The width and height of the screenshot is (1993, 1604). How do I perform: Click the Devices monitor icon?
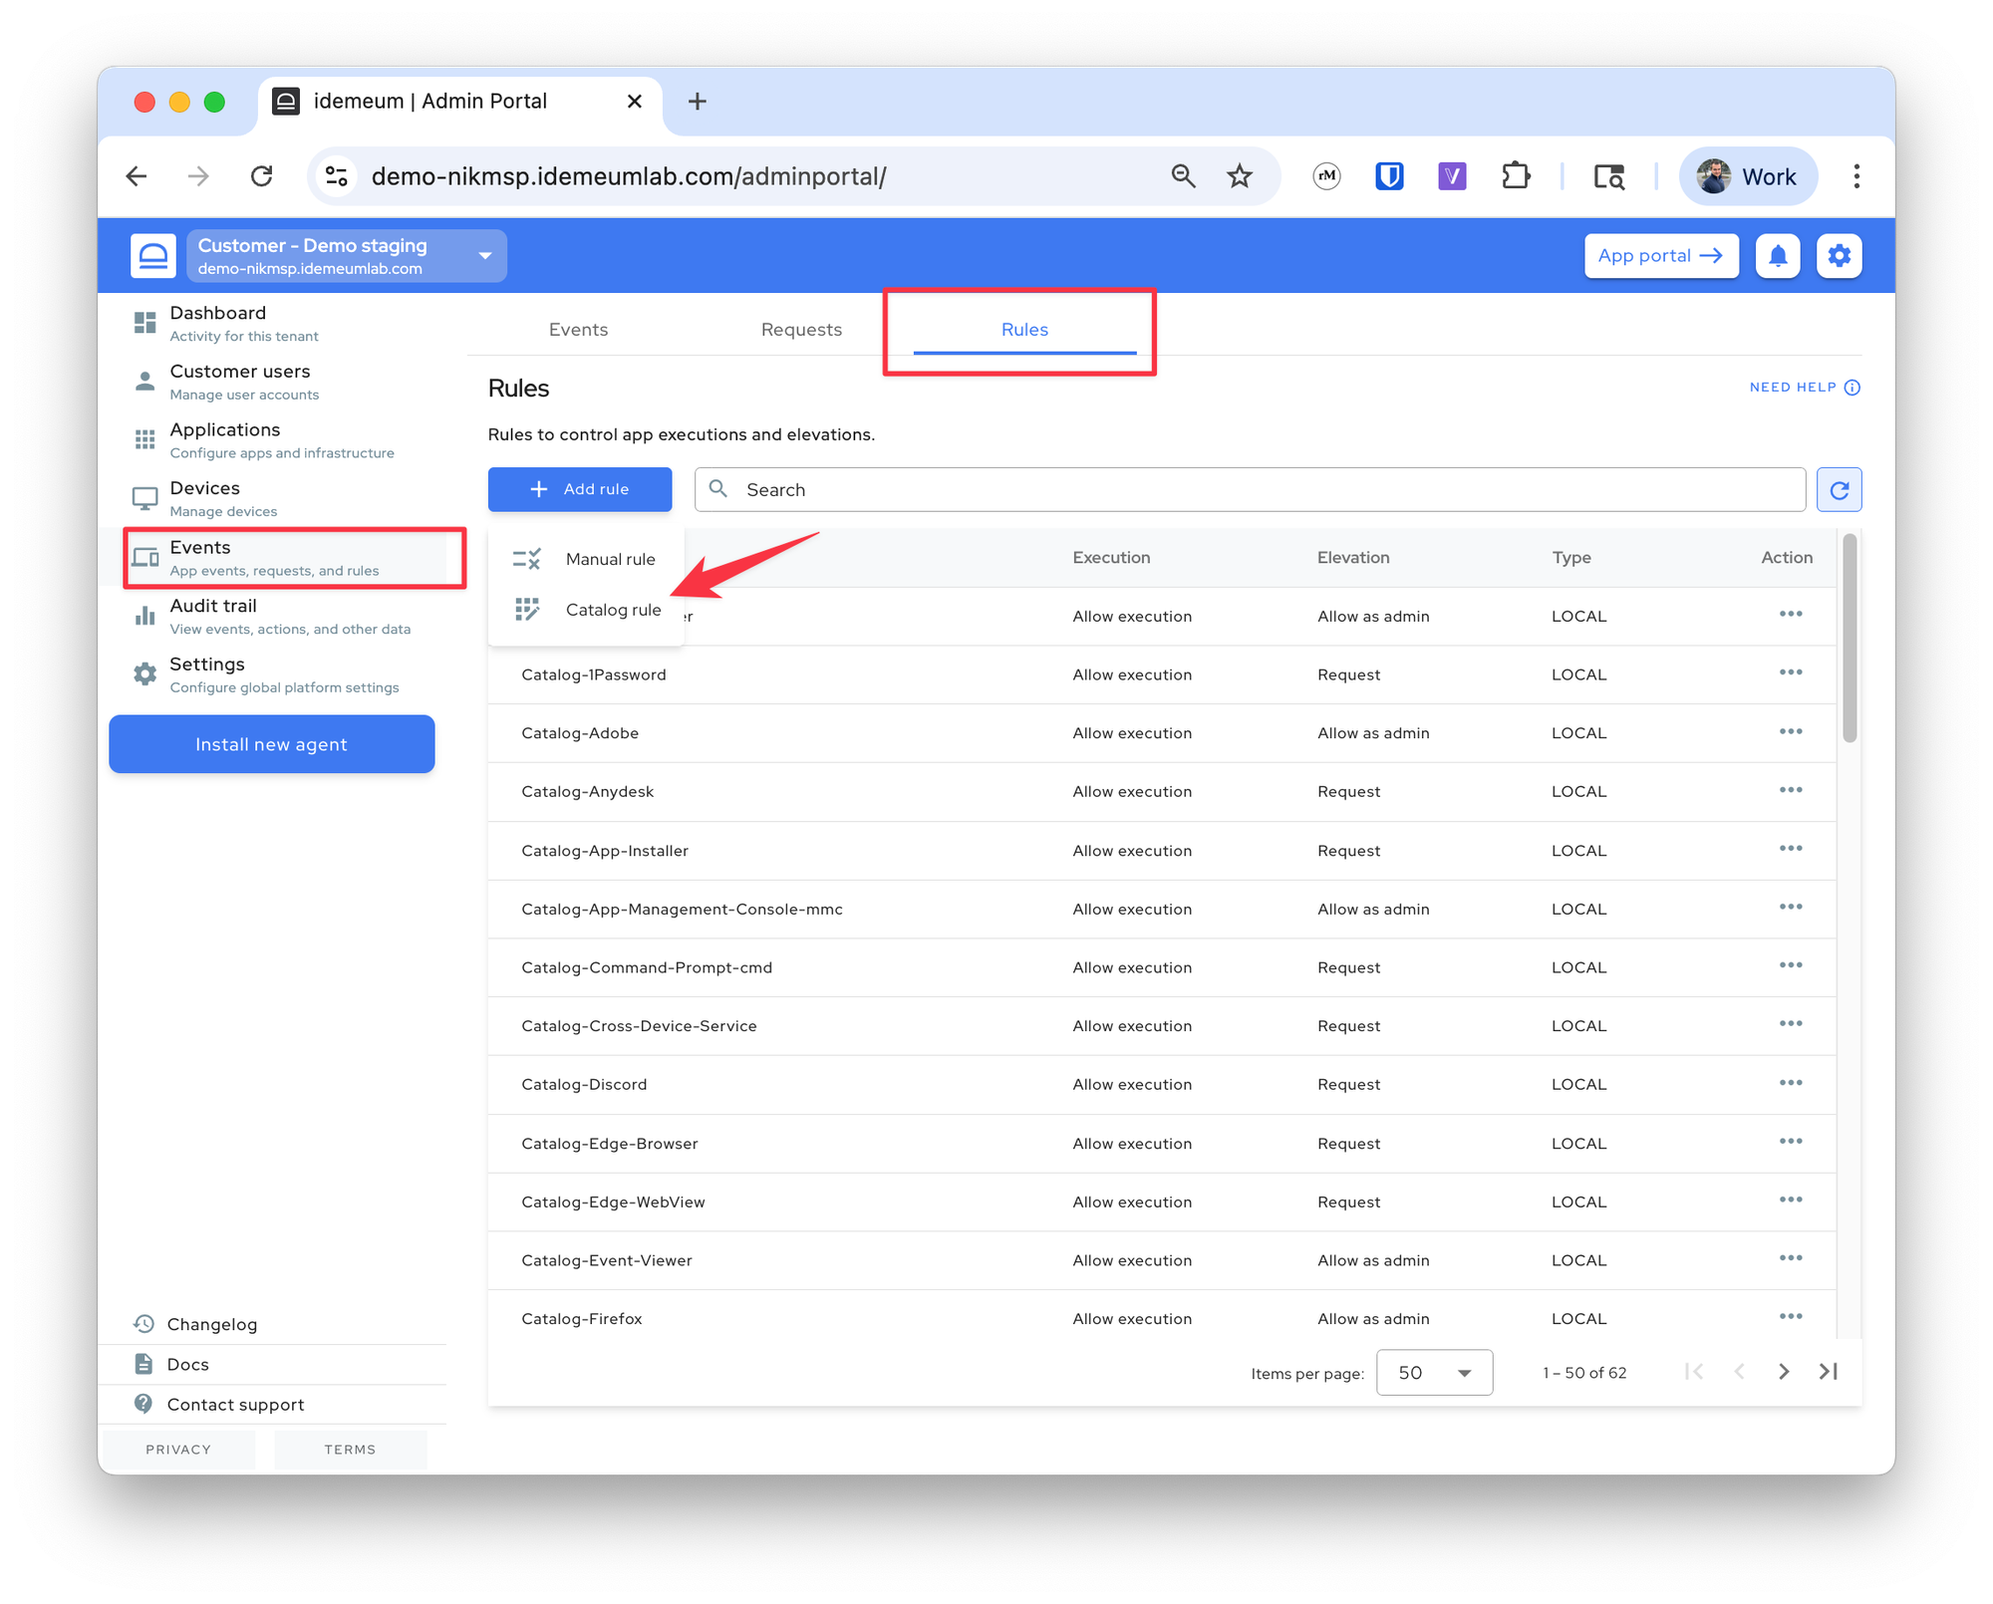[144, 498]
